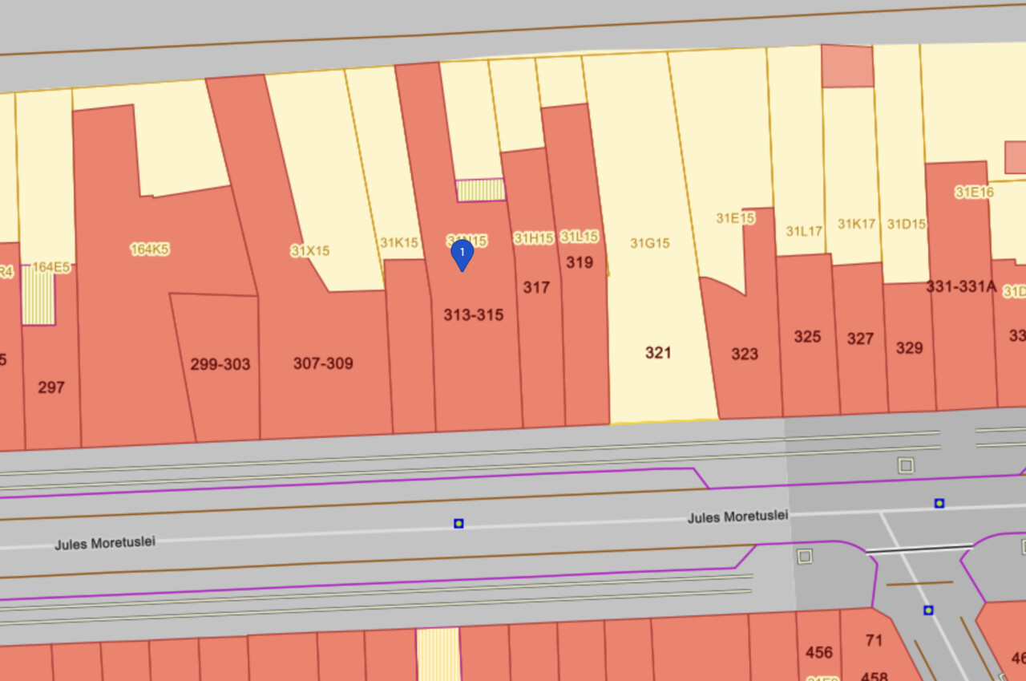
Task: Select building 331-331A
Action: [960, 286]
